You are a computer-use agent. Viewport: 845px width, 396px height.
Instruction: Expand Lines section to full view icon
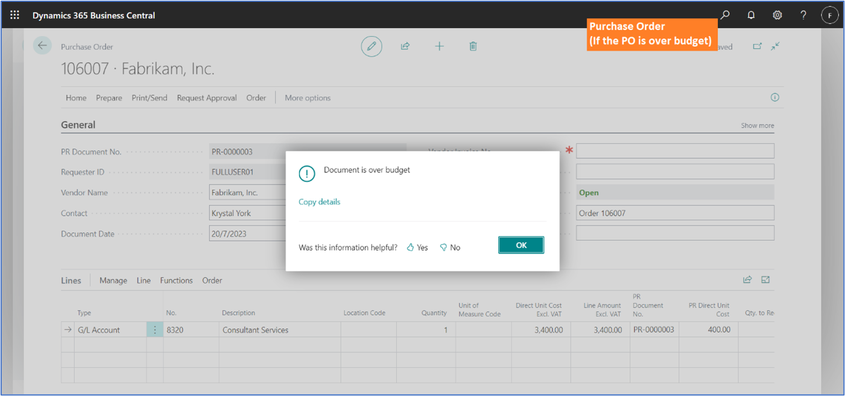(766, 280)
